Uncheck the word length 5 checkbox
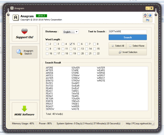Viewport: 164px width, 135px height. point(71,44)
